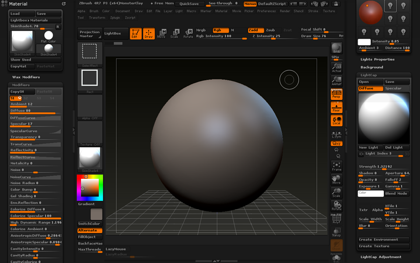Open the Blend Mode selector

pos(397,193)
